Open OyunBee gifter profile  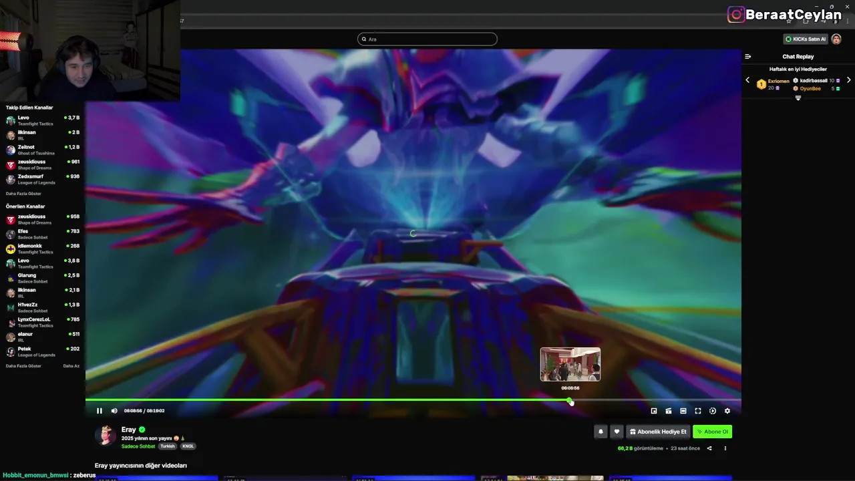tap(810, 88)
